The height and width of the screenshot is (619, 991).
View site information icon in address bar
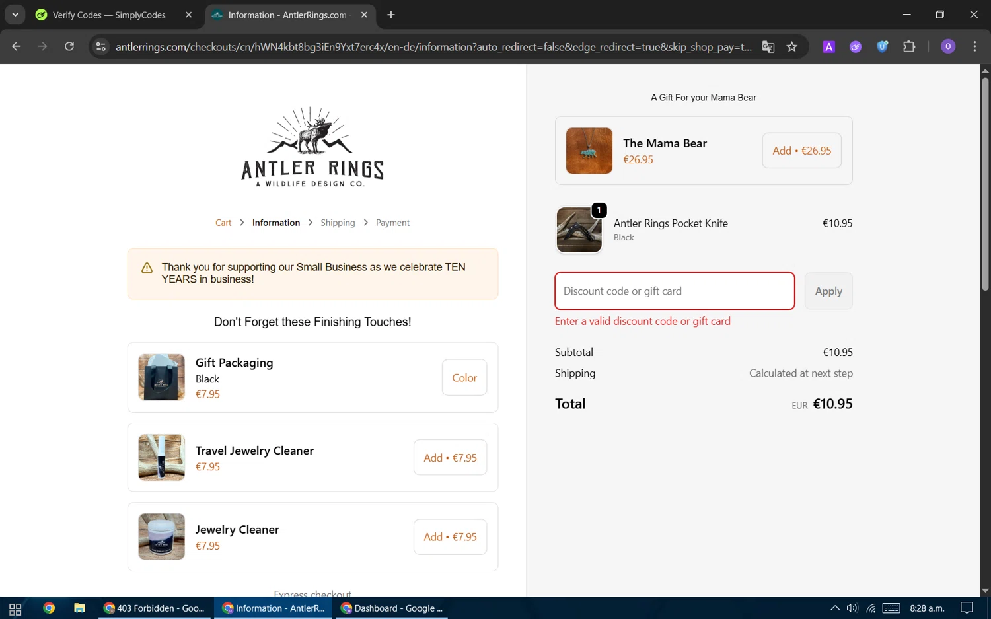tap(101, 46)
